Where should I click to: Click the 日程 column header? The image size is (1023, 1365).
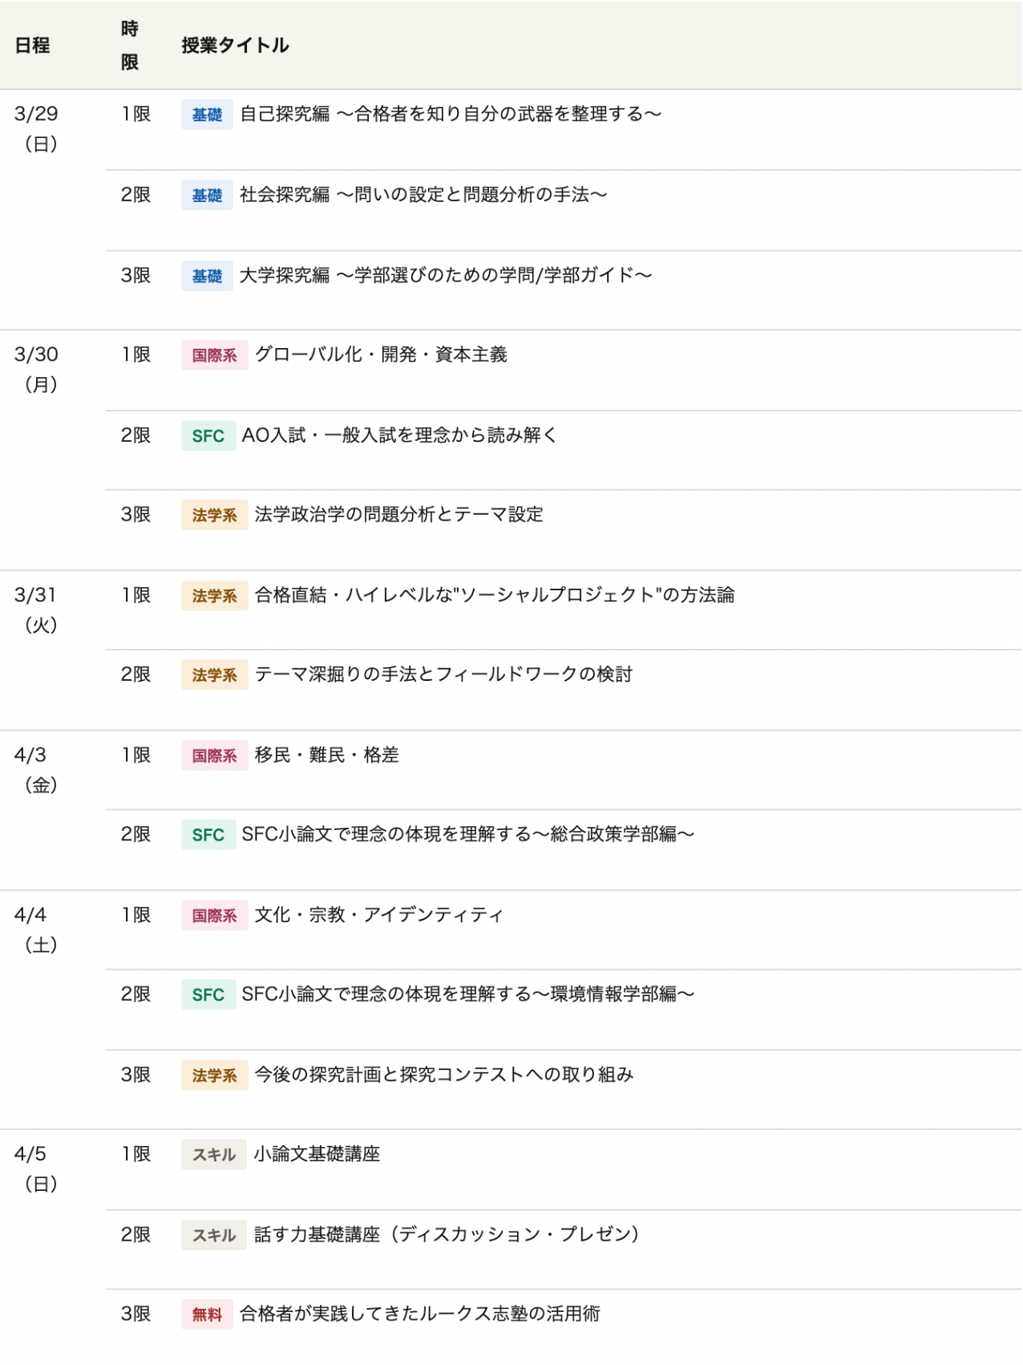tap(32, 46)
